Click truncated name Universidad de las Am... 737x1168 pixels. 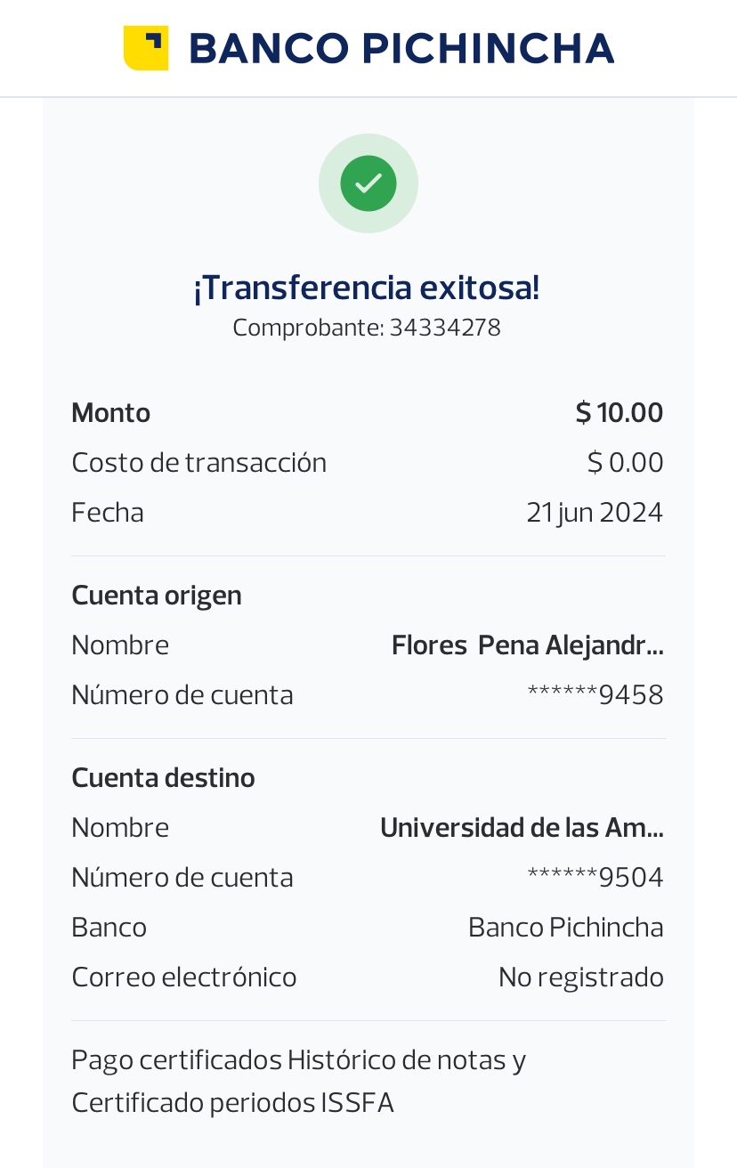[522, 828]
